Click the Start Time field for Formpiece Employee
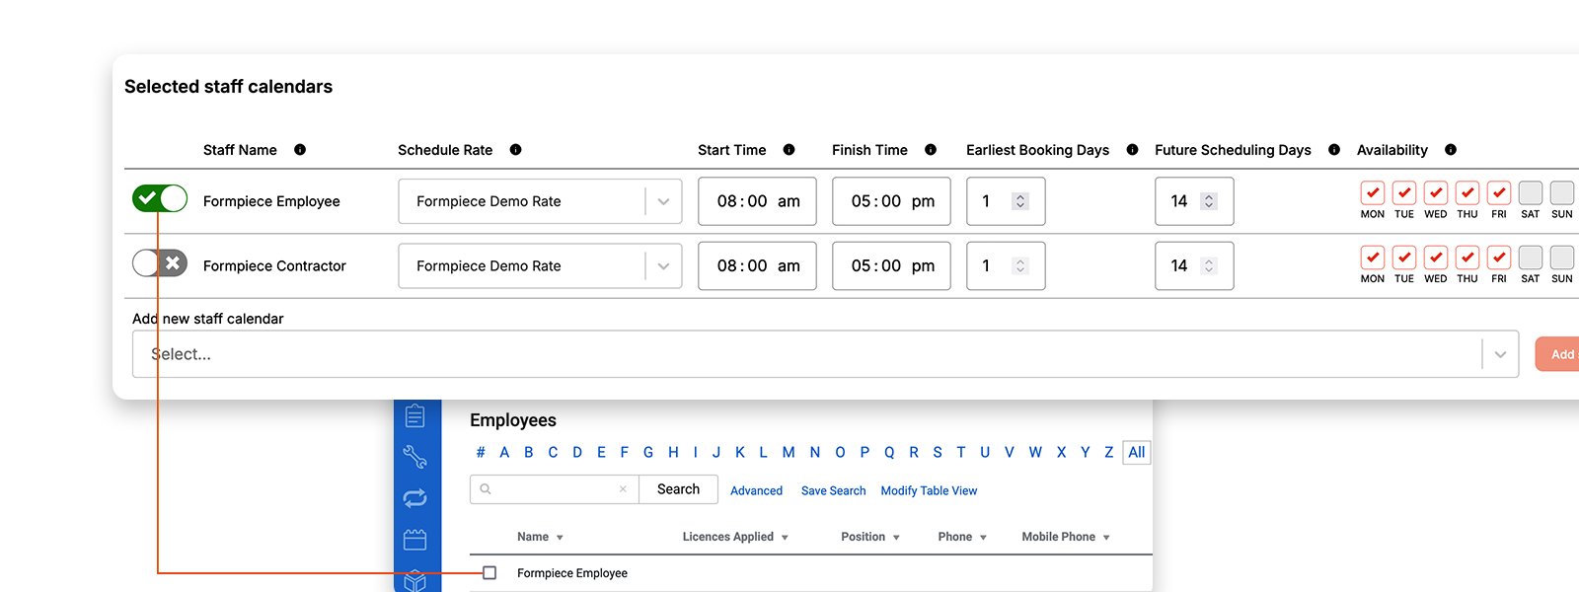Screen dimensions: 1579x592 [757, 201]
